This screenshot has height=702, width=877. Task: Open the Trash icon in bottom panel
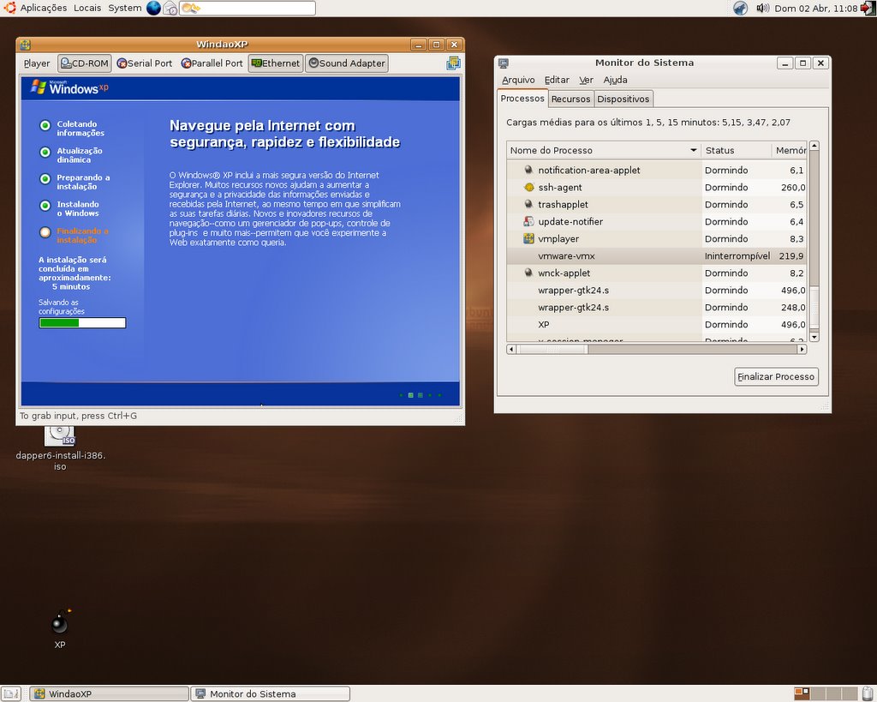click(x=868, y=693)
